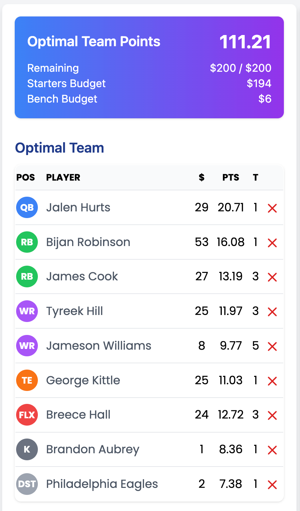Click the red FLX position badge
300x511 pixels.
27,415
